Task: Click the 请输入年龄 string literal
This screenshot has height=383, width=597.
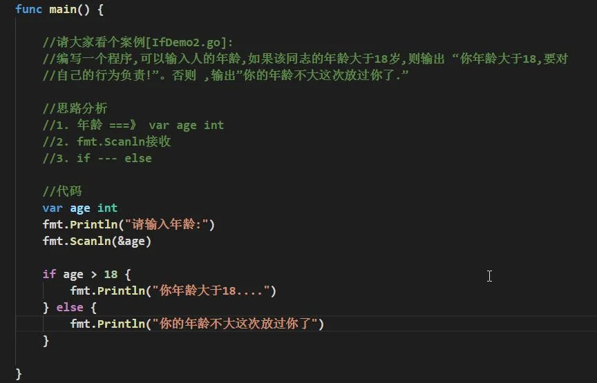Action: pos(167,224)
